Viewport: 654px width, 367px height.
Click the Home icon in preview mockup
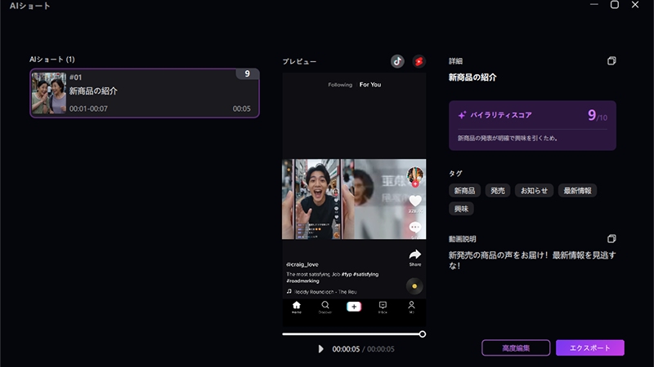click(x=296, y=305)
